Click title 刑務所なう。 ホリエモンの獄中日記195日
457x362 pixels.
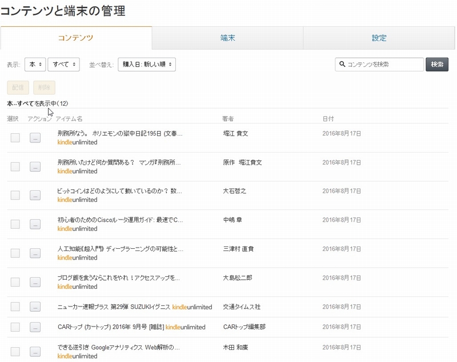pyautogui.click(x=120, y=134)
